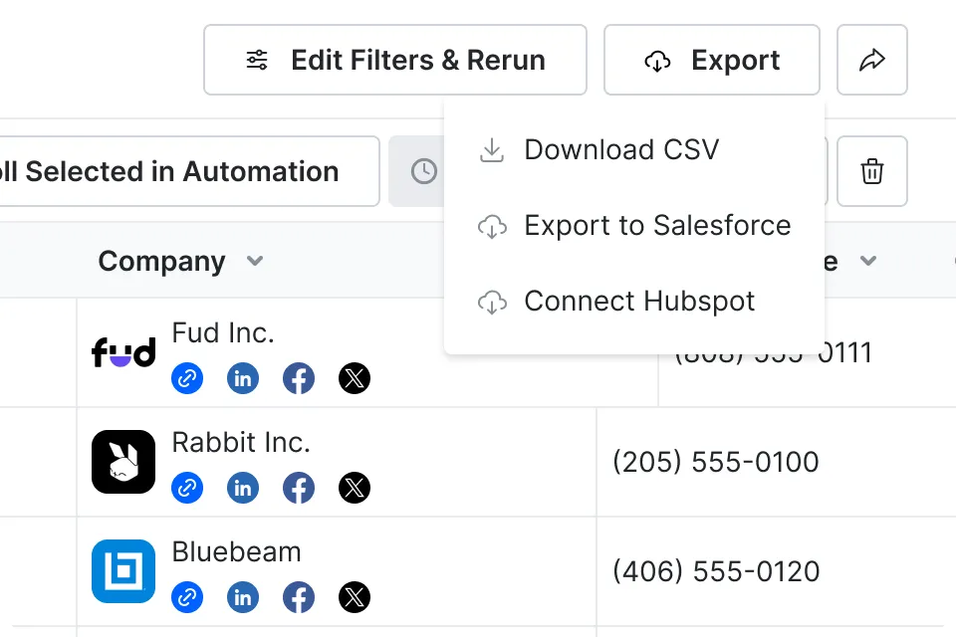Image resolution: width=956 pixels, height=637 pixels.
Task: Click phone number (205) 555-0100
Action: coord(716,462)
